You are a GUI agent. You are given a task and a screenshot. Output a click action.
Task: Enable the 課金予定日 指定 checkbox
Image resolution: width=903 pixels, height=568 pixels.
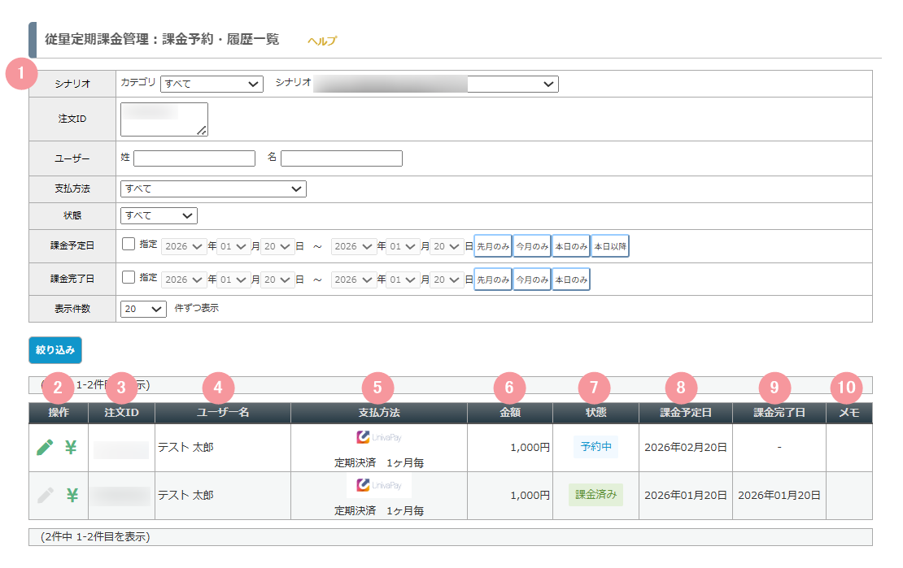129,245
